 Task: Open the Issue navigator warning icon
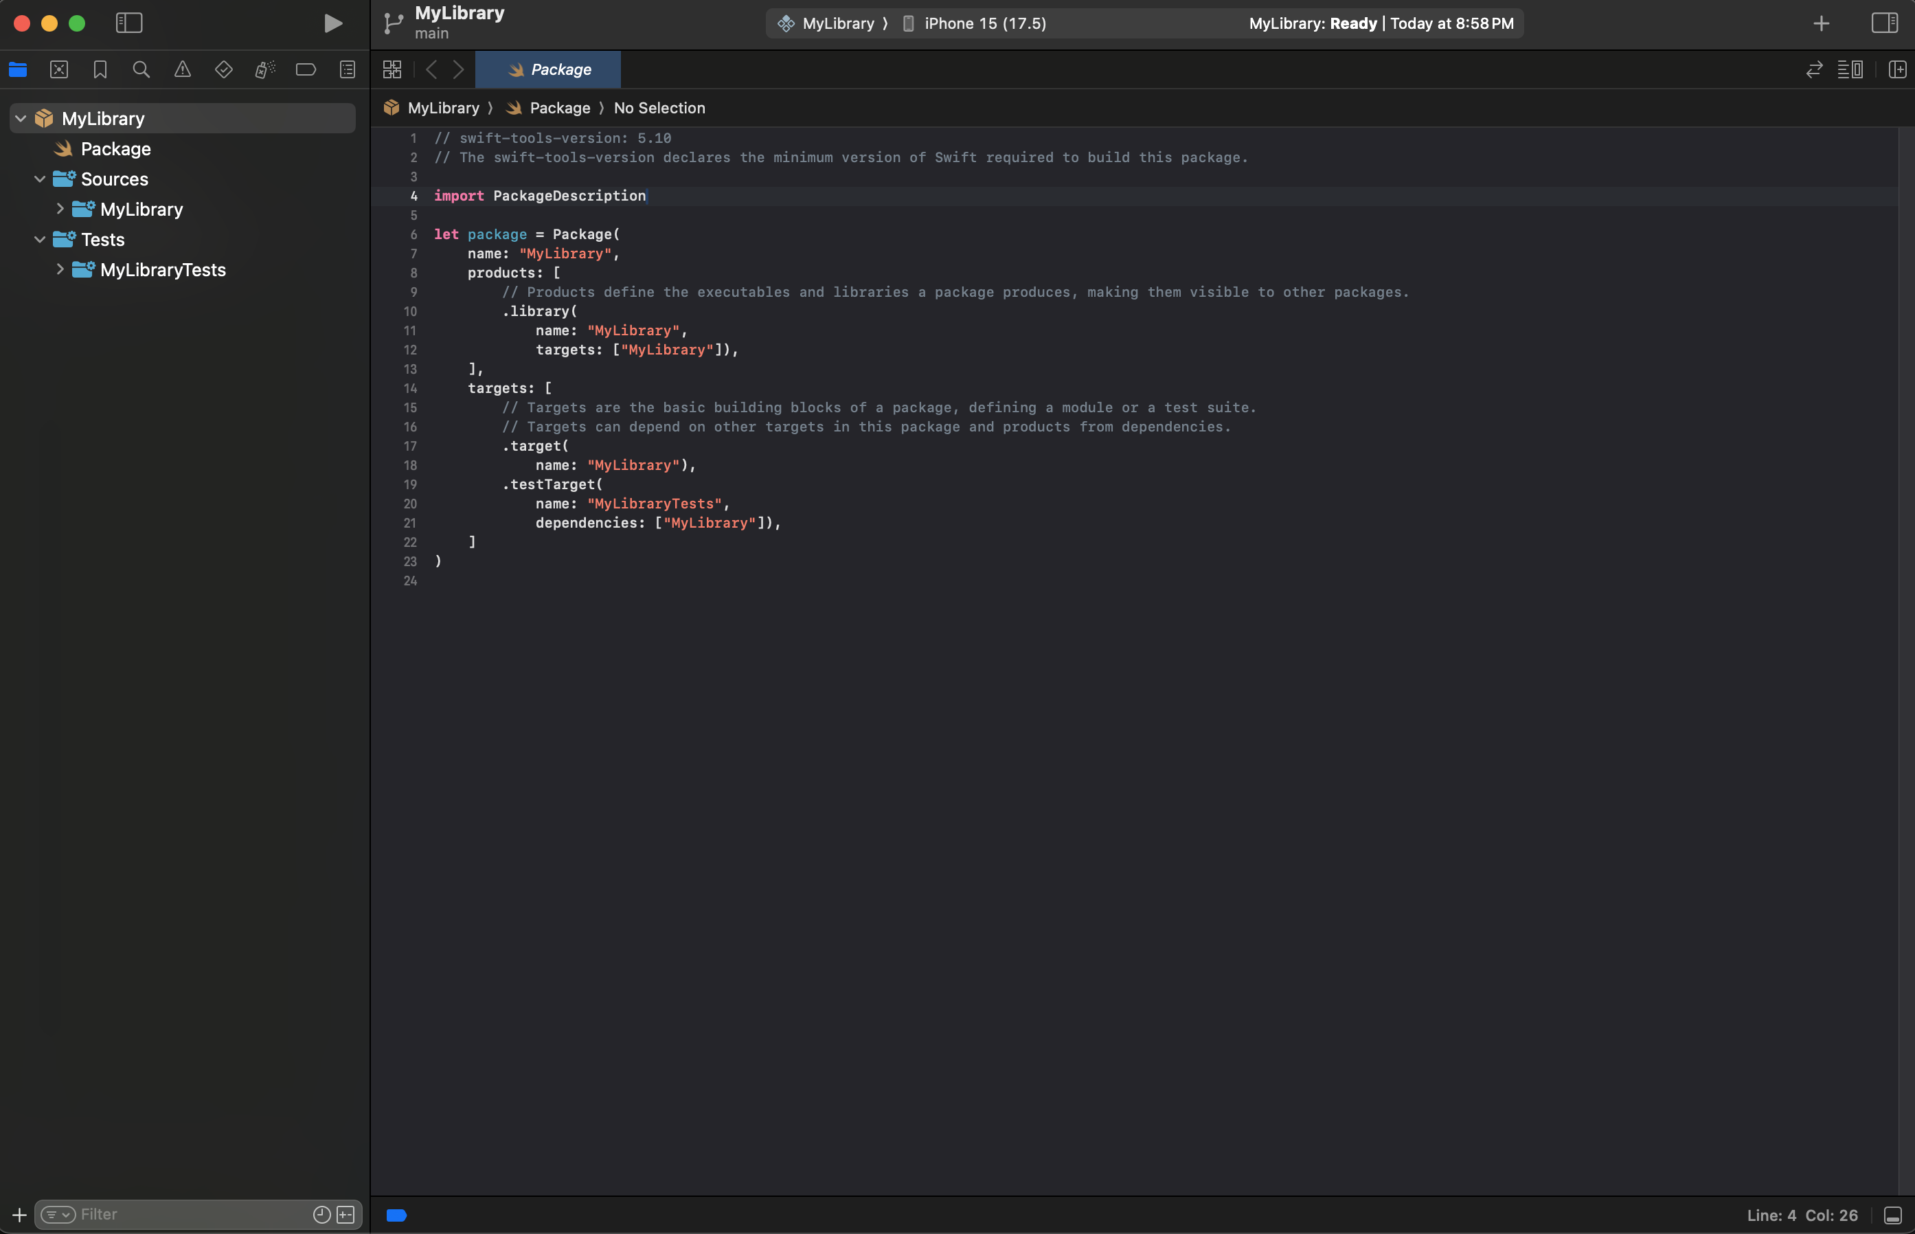(x=183, y=69)
